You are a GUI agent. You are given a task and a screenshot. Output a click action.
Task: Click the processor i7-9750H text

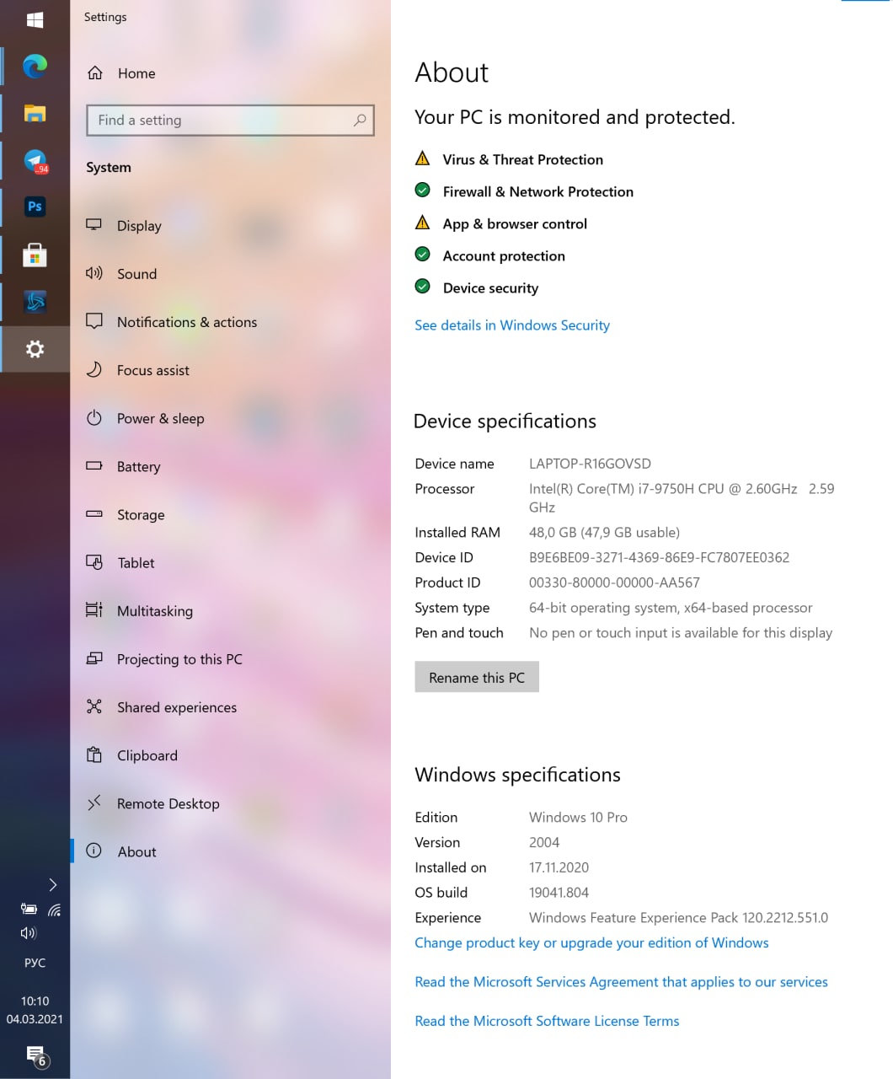(682, 497)
